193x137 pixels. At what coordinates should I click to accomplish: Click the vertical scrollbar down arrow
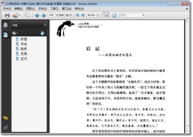tap(187, 131)
